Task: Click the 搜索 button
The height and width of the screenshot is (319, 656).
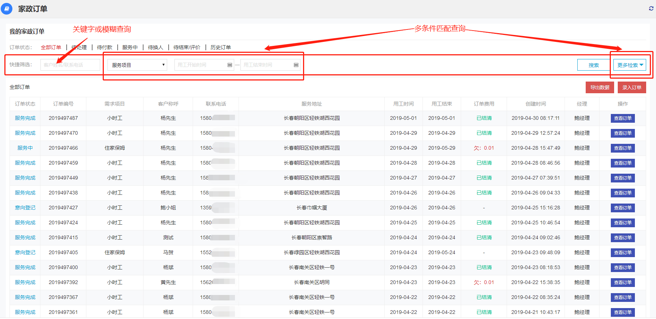Action: click(594, 65)
